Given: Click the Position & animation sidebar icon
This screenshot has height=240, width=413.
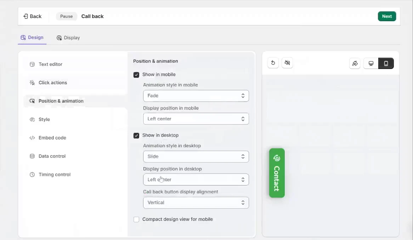Looking at the screenshot, I should point(32,101).
